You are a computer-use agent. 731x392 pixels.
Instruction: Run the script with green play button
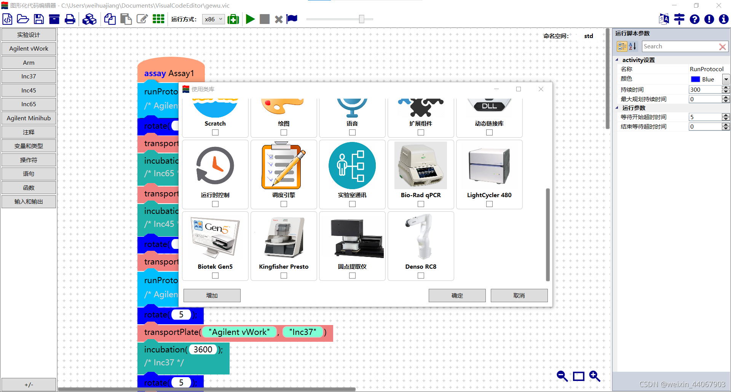point(250,19)
